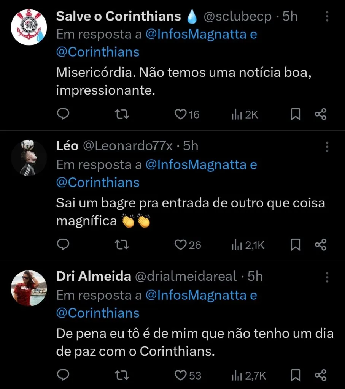Share Dri Almeida's tweet
The image size is (345, 389).
321,375
